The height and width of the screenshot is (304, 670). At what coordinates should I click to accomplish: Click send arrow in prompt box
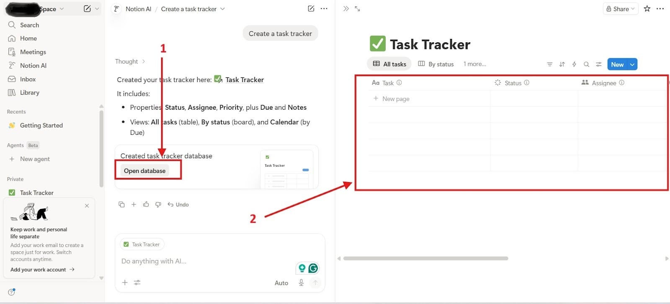[315, 283]
